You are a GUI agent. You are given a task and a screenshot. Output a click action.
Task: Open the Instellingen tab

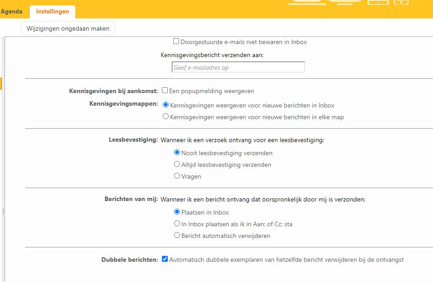click(52, 12)
